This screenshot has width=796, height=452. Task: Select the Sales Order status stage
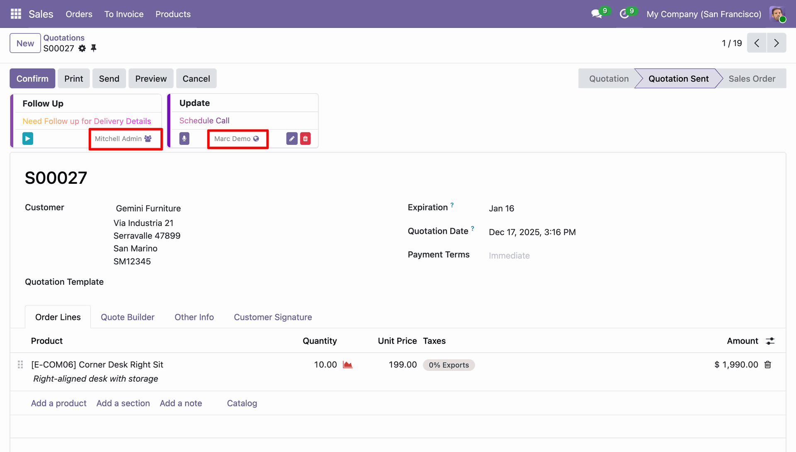(752, 79)
